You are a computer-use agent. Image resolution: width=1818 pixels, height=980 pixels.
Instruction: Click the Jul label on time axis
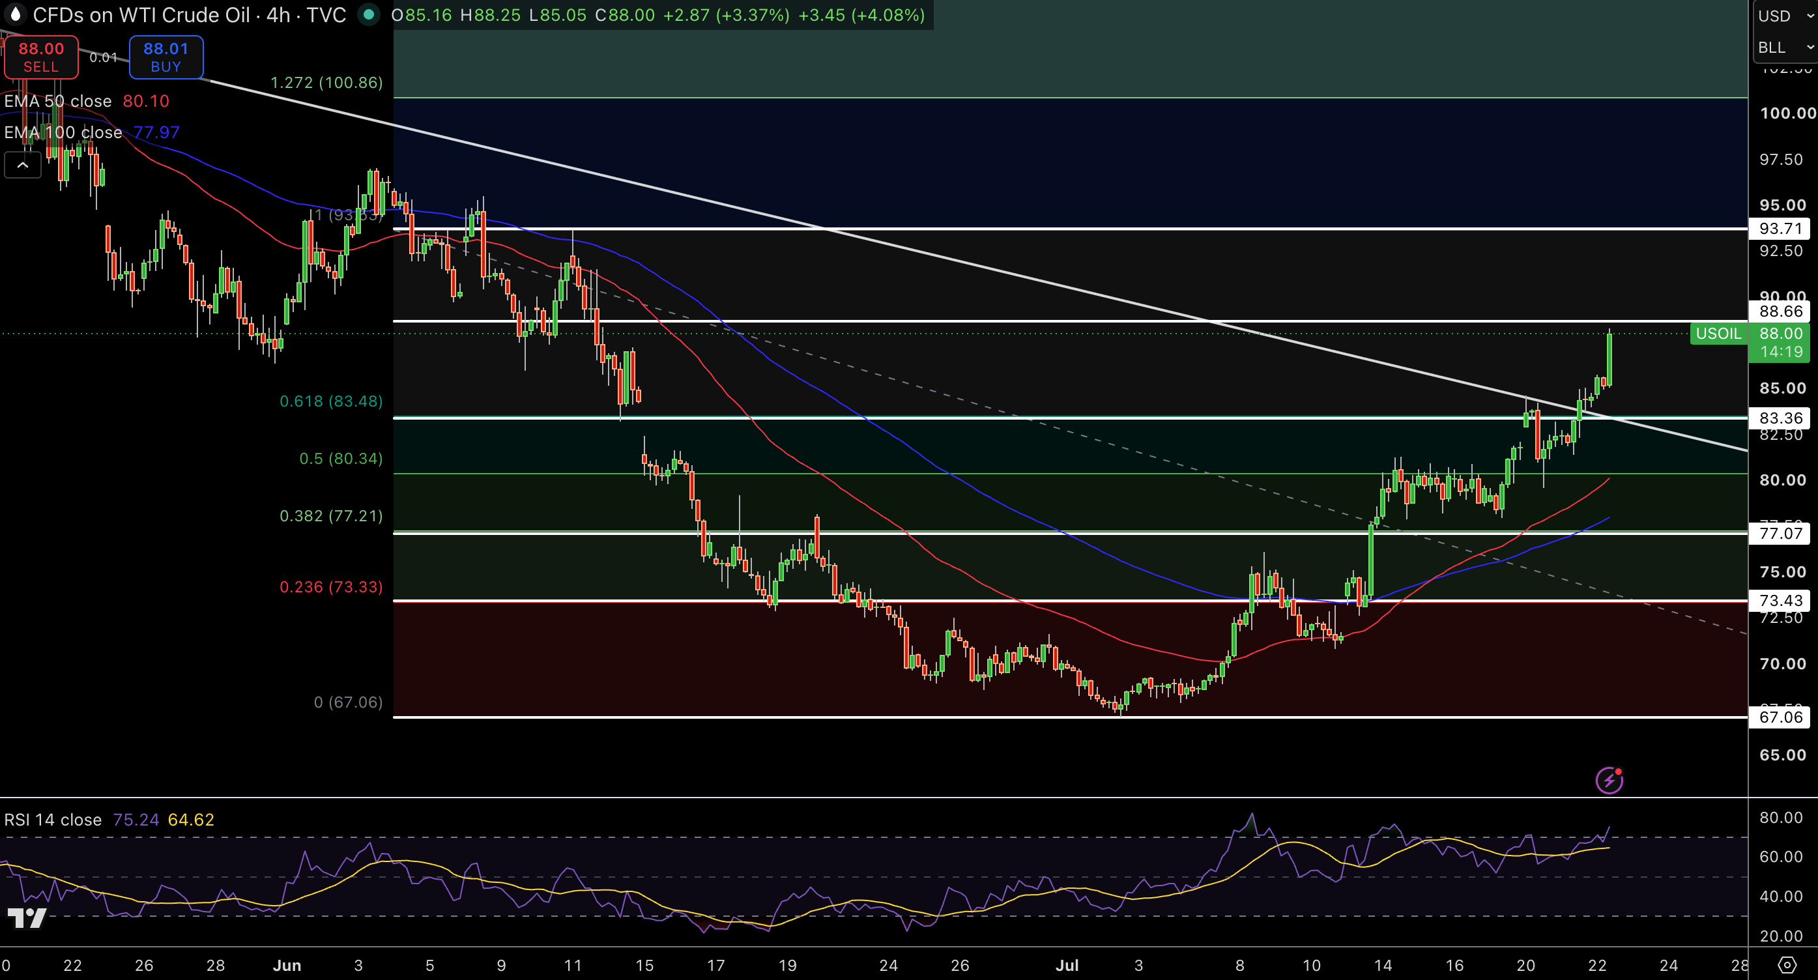1067,965
